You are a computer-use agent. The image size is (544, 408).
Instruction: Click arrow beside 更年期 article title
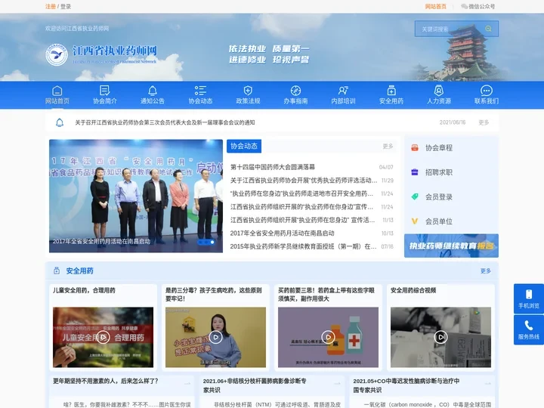[x=187, y=384]
